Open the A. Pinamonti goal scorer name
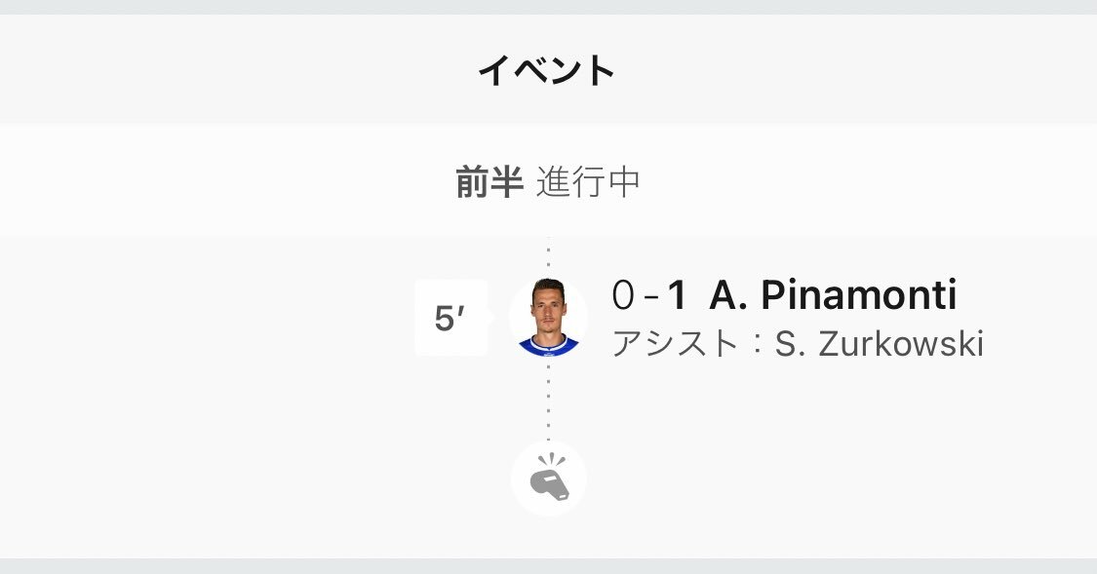The width and height of the screenshot is (1097, 574). coord(833,295)
